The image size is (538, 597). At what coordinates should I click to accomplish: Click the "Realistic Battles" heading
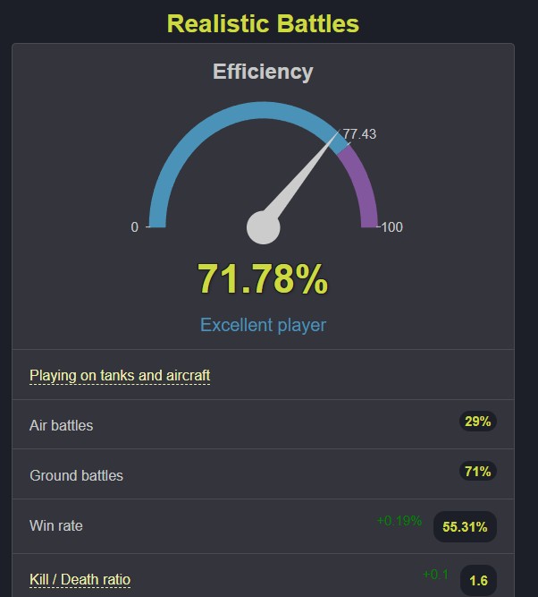(263, 23)
